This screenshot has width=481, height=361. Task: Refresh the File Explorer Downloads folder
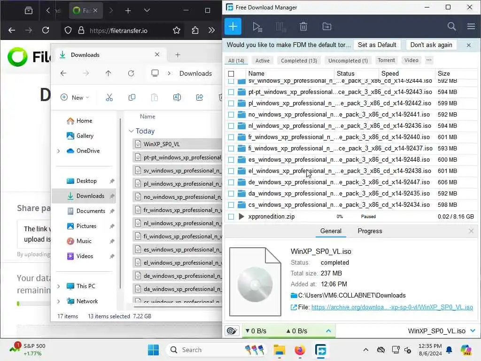[131, 73]
